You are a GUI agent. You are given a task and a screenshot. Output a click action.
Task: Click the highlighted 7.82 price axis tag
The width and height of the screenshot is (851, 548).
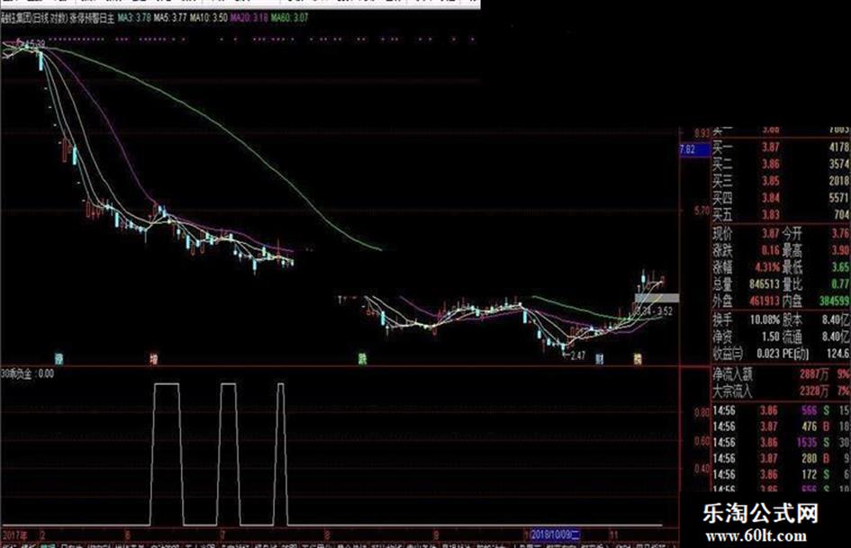point(695,149)
